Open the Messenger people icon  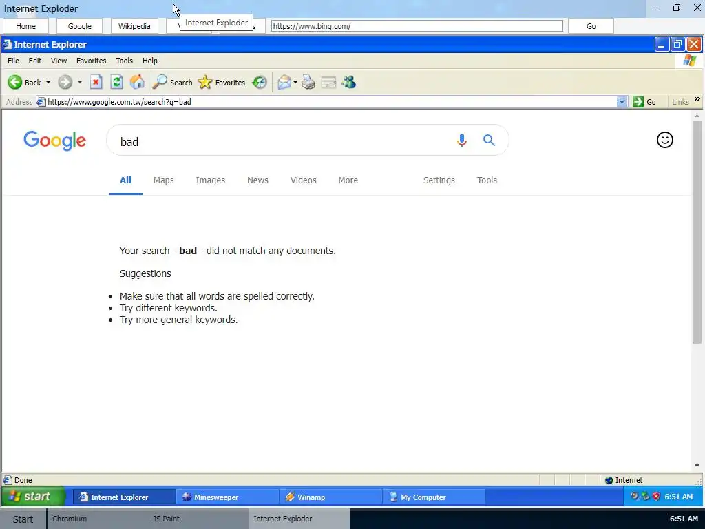349,83
